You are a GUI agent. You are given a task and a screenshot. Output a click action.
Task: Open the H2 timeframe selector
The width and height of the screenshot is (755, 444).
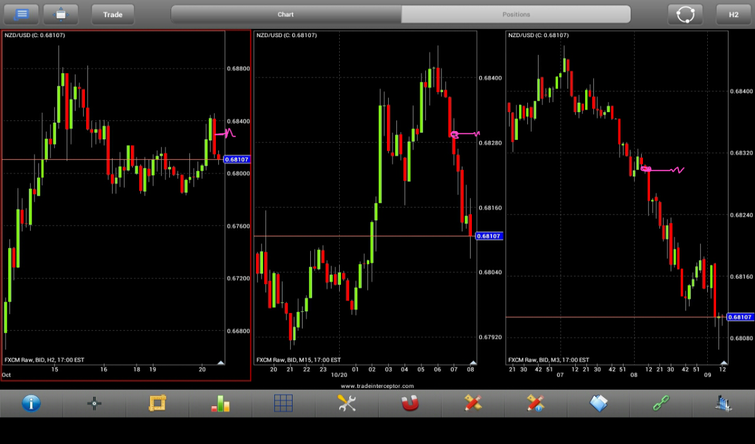tap(734, 14)
